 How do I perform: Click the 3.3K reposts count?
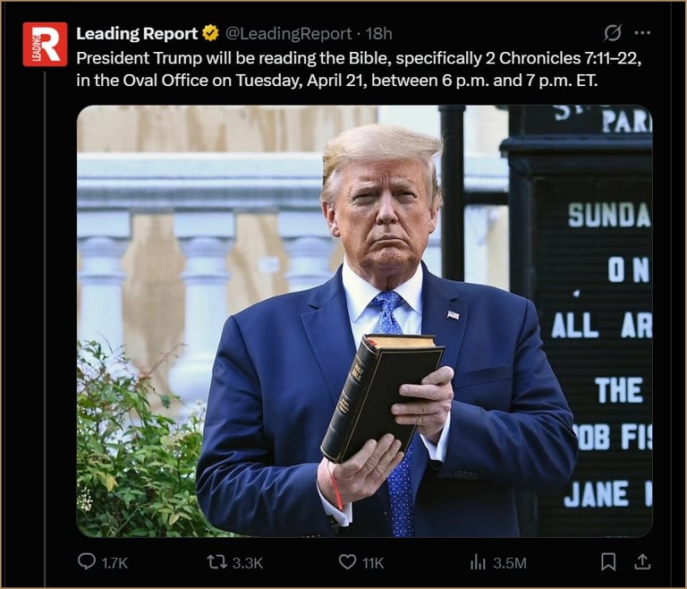tap(248, 563)
